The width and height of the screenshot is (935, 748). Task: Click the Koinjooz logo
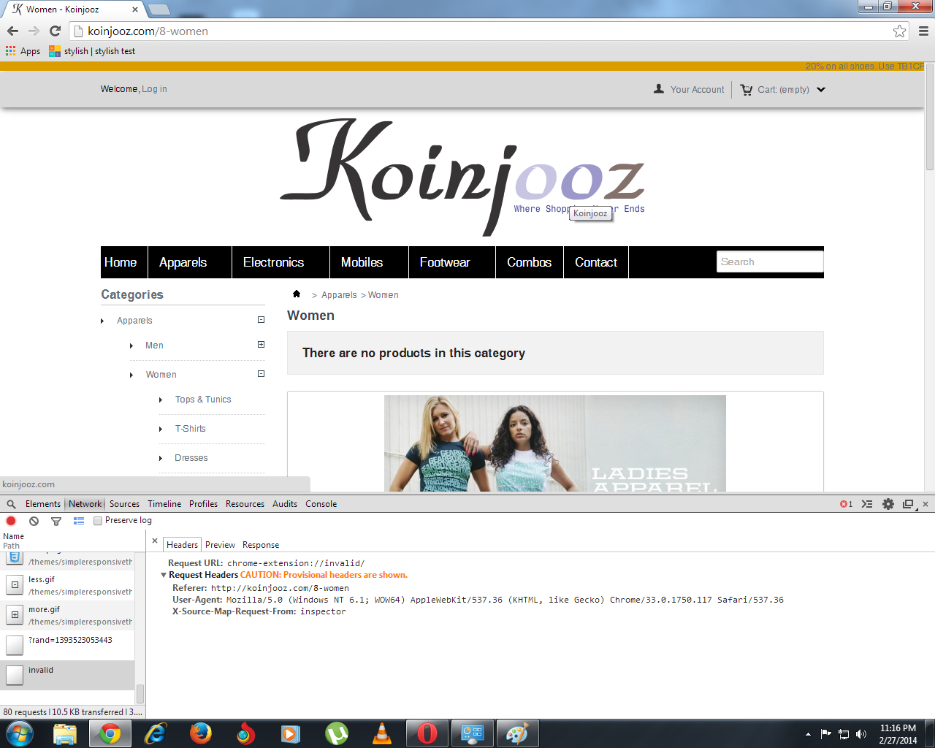[x=462, y=177]
